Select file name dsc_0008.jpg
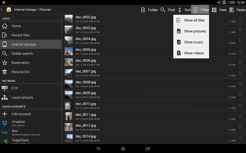Viewport: 246px width, 153px height. tap(86, 82)
